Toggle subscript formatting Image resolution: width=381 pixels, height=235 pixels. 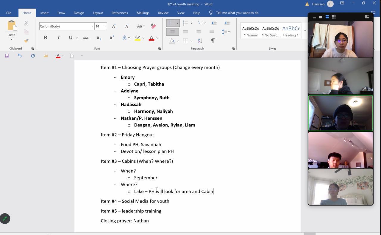(x=99, y=38)
